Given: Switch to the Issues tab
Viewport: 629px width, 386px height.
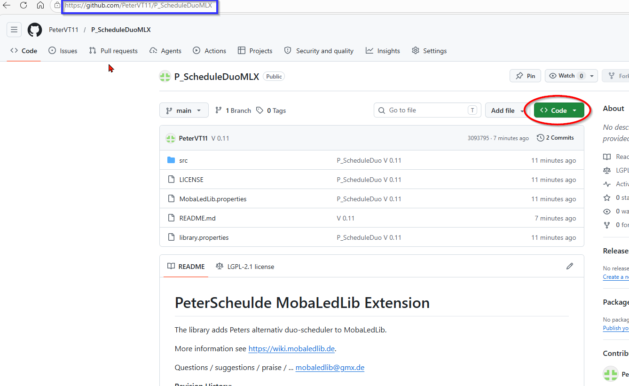Looking at the screenshot, I should click(63, 51).
